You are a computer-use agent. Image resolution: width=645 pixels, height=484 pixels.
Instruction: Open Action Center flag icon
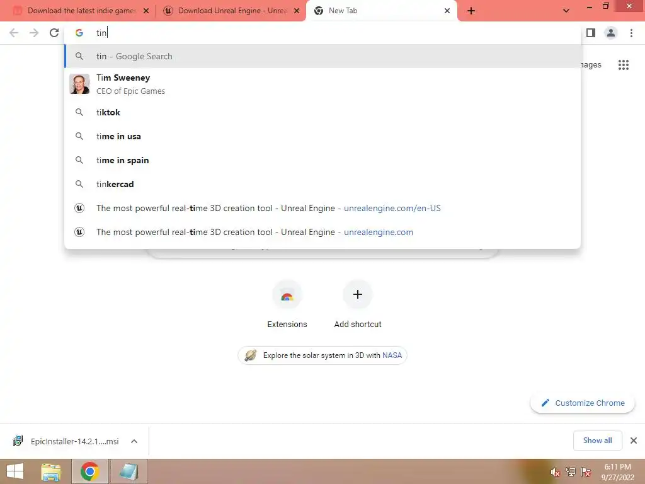(x=586, y=472)
